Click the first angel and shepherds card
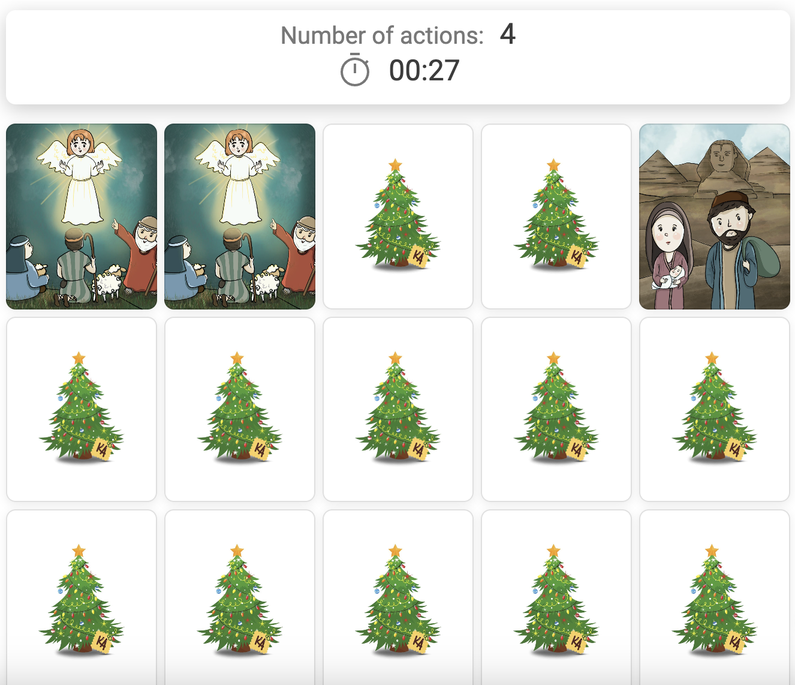795x685 pixels. click(82, 217)
